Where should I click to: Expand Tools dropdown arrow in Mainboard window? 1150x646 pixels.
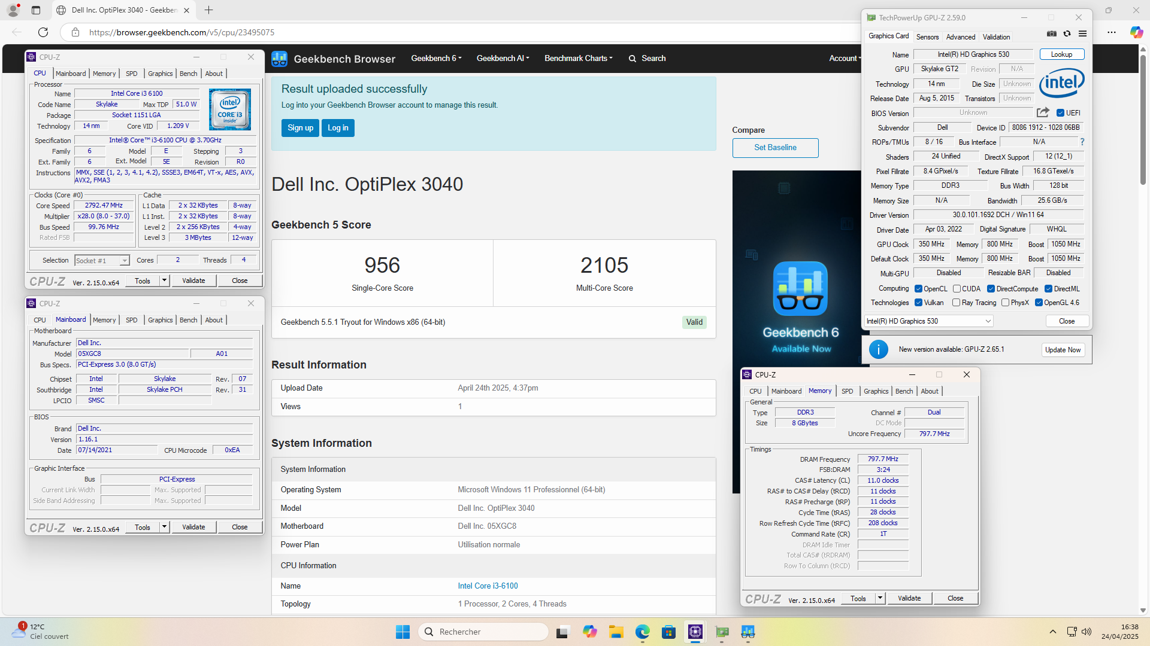pyautogui.click(x=164, y=527)
